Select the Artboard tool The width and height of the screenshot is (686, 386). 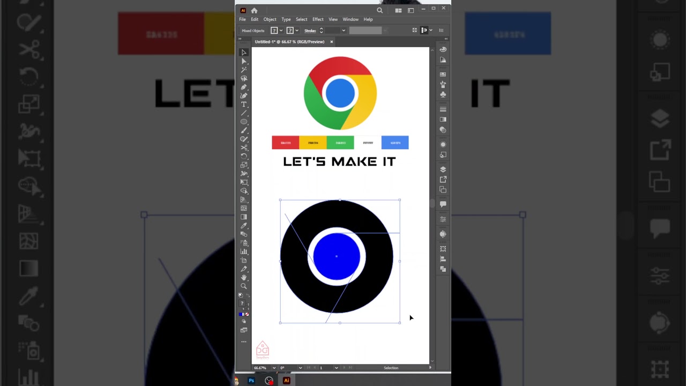click(x=244, y=260)
